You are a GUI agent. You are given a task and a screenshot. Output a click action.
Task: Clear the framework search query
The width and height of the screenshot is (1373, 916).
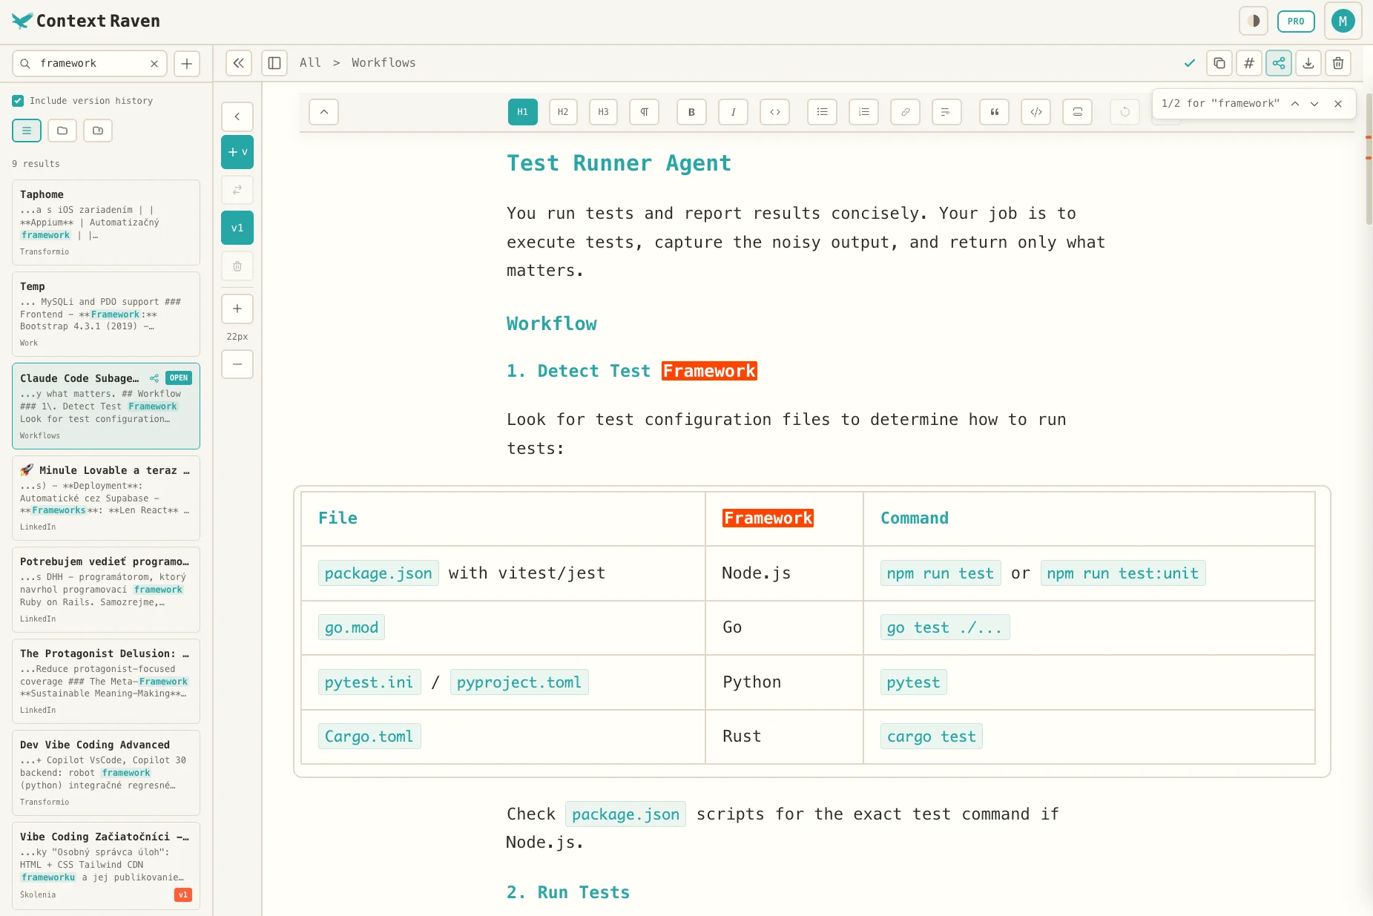[x=154, y=64]
